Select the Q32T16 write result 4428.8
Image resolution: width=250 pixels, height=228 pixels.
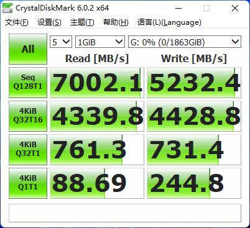point(194,116)
